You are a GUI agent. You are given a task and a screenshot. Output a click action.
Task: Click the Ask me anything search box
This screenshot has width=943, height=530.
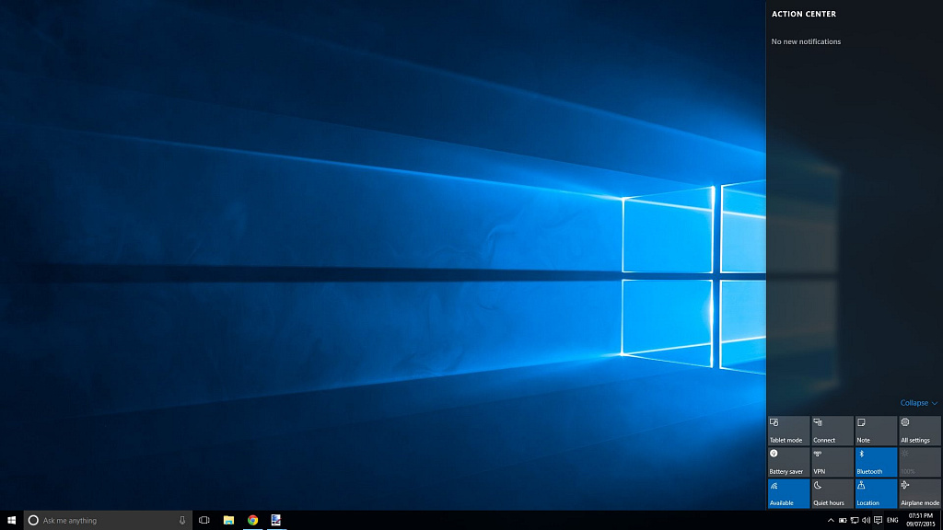coord(109,521)
